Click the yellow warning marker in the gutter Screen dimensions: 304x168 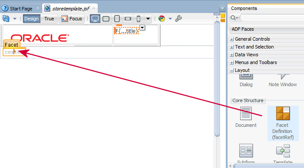(223, 16)
